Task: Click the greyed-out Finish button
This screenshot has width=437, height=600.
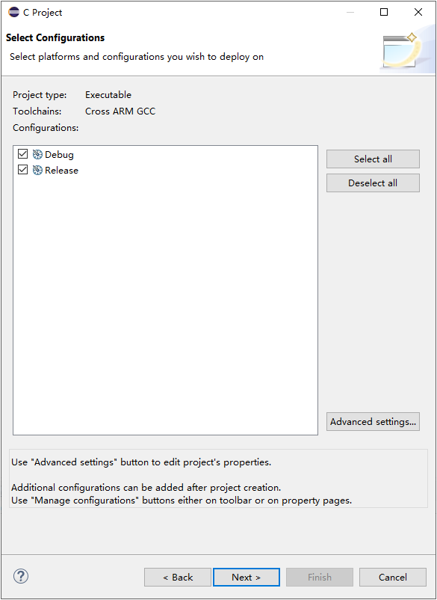Action: click(320, 577)
